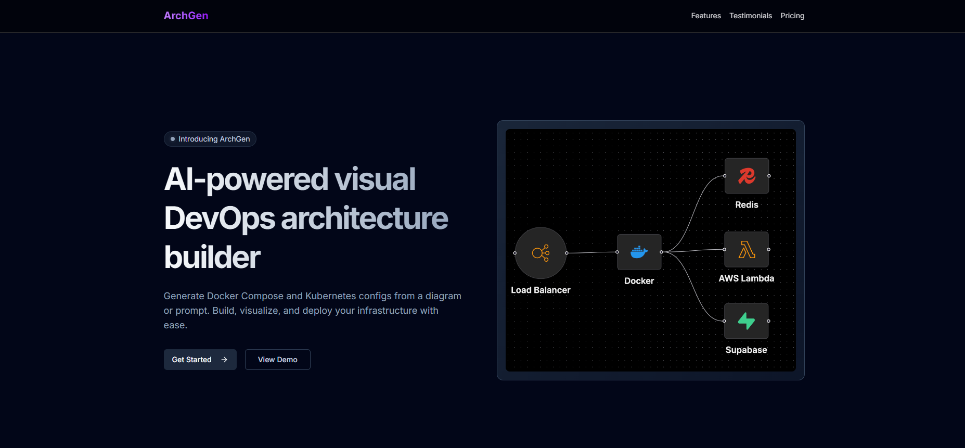Click the AWS Lambda label text
965x448 pixels.
[747, 278]
